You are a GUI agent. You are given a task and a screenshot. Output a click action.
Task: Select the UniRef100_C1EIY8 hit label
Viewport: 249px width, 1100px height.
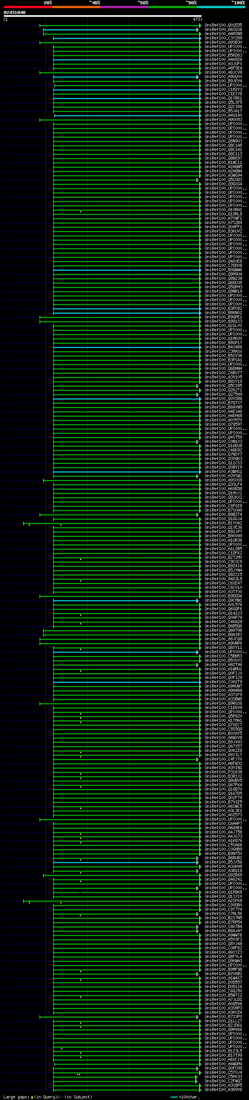(223, 94)
